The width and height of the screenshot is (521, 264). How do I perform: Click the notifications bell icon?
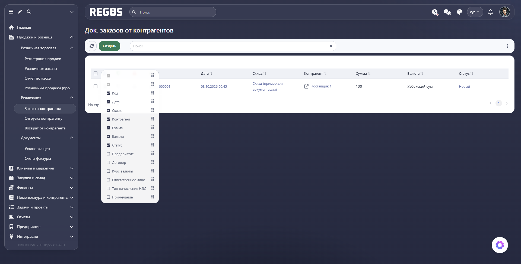click(491, 12)
